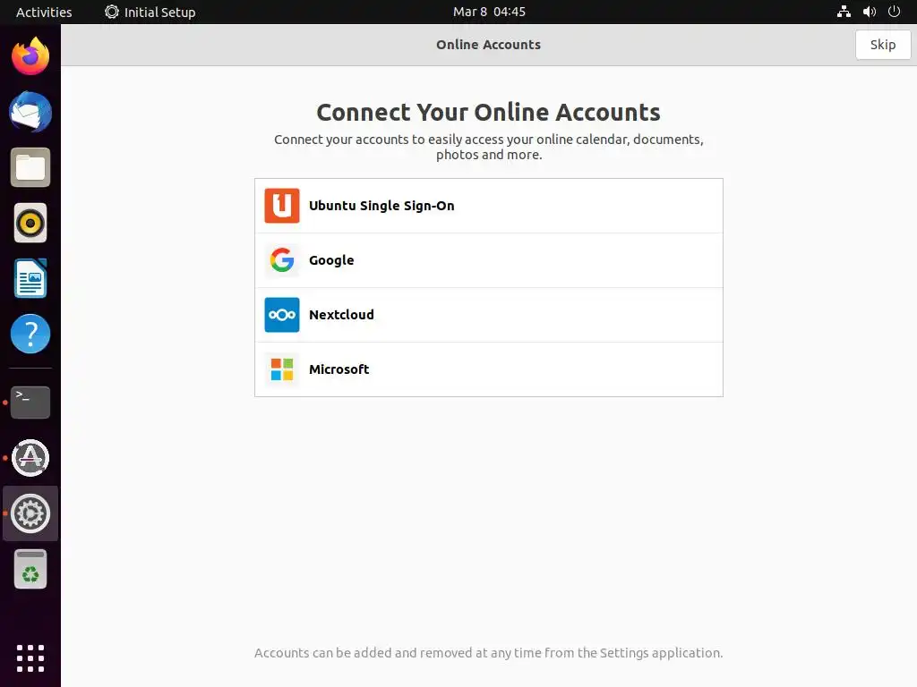Viewport: 917px width, 687px height.
Task: Open the Trash dock icon
Action: [x=30, y=569]
